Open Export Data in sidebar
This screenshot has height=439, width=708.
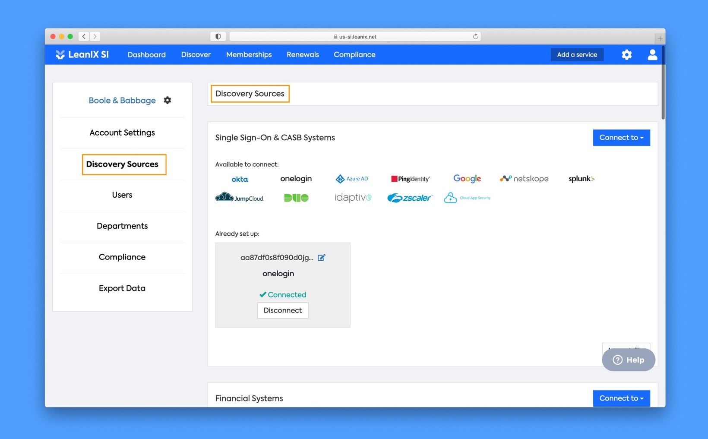click(122, 288)
